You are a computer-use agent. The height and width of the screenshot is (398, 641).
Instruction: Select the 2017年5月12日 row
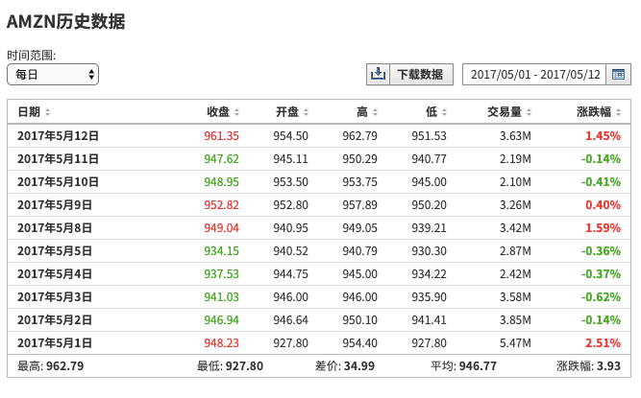click(319, 136)
